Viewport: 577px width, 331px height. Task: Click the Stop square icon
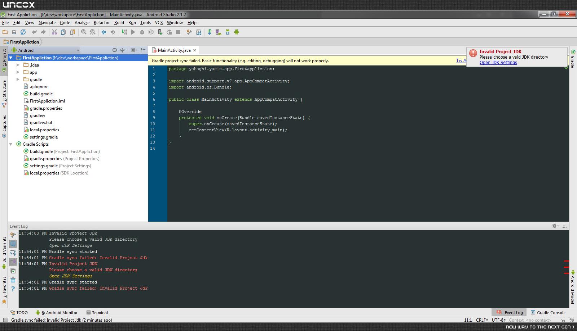[x=178, y=32]
